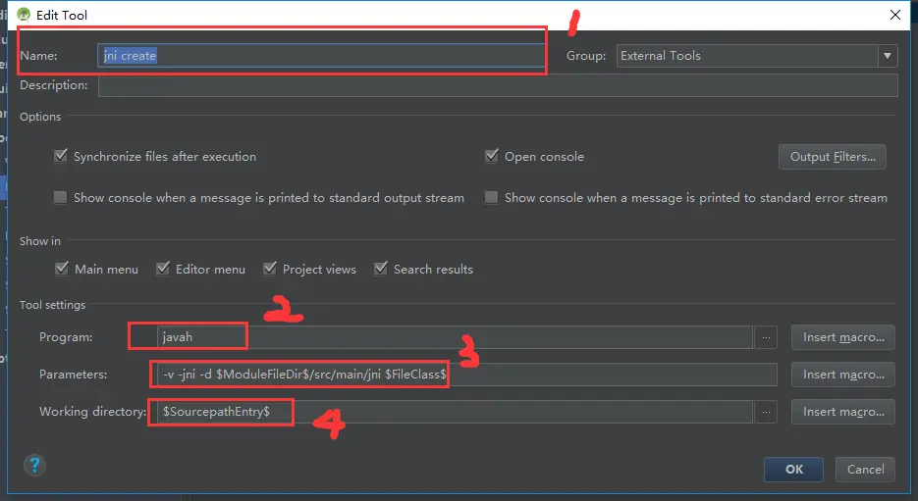Toggle the Editor menu checkbox
918x501 pixels.
coord(163,269)
